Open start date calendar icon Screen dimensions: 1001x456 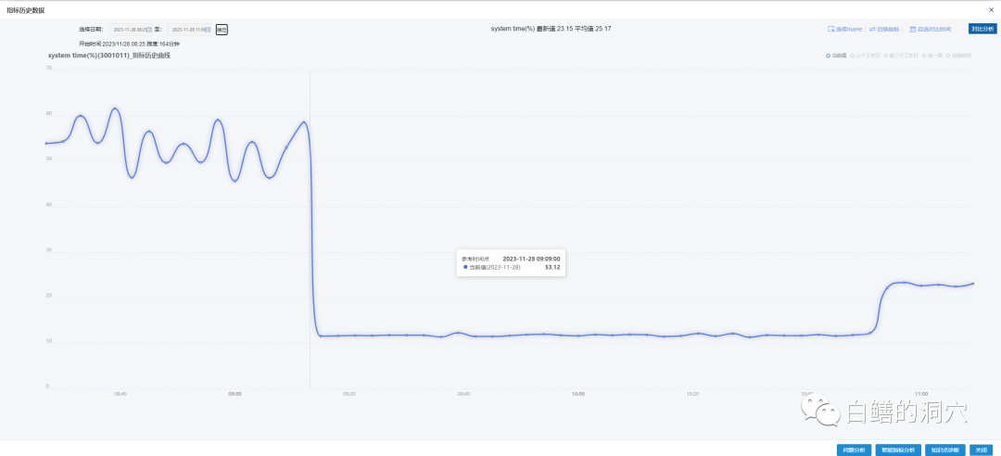click(149, 30)
